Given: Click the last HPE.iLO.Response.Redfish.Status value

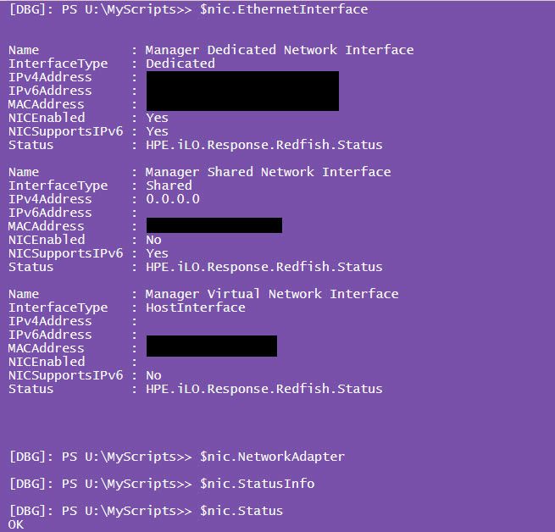Looking at the screenshot, I should click(264, 389).
